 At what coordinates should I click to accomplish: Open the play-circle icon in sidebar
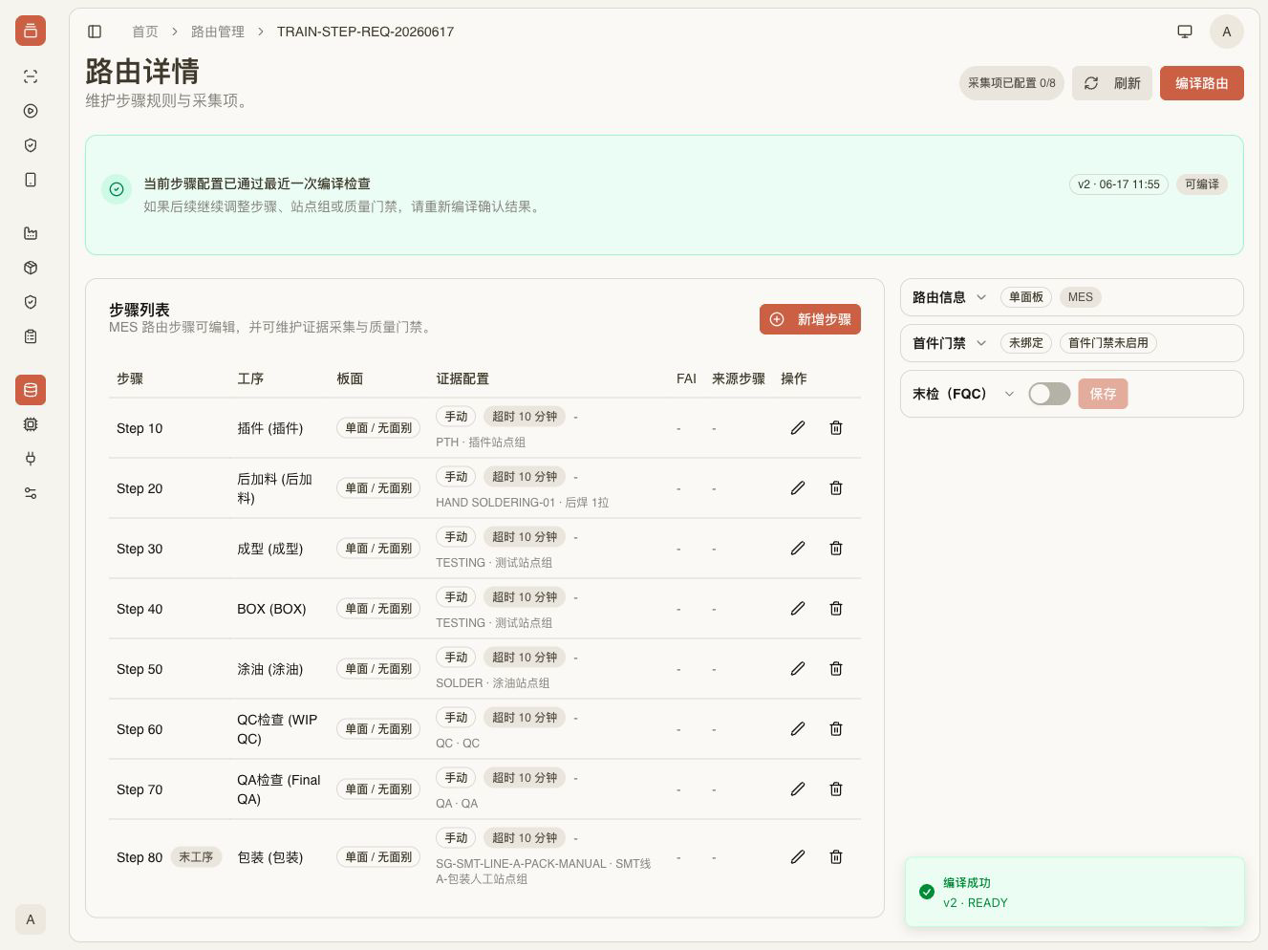pos(31,111)
